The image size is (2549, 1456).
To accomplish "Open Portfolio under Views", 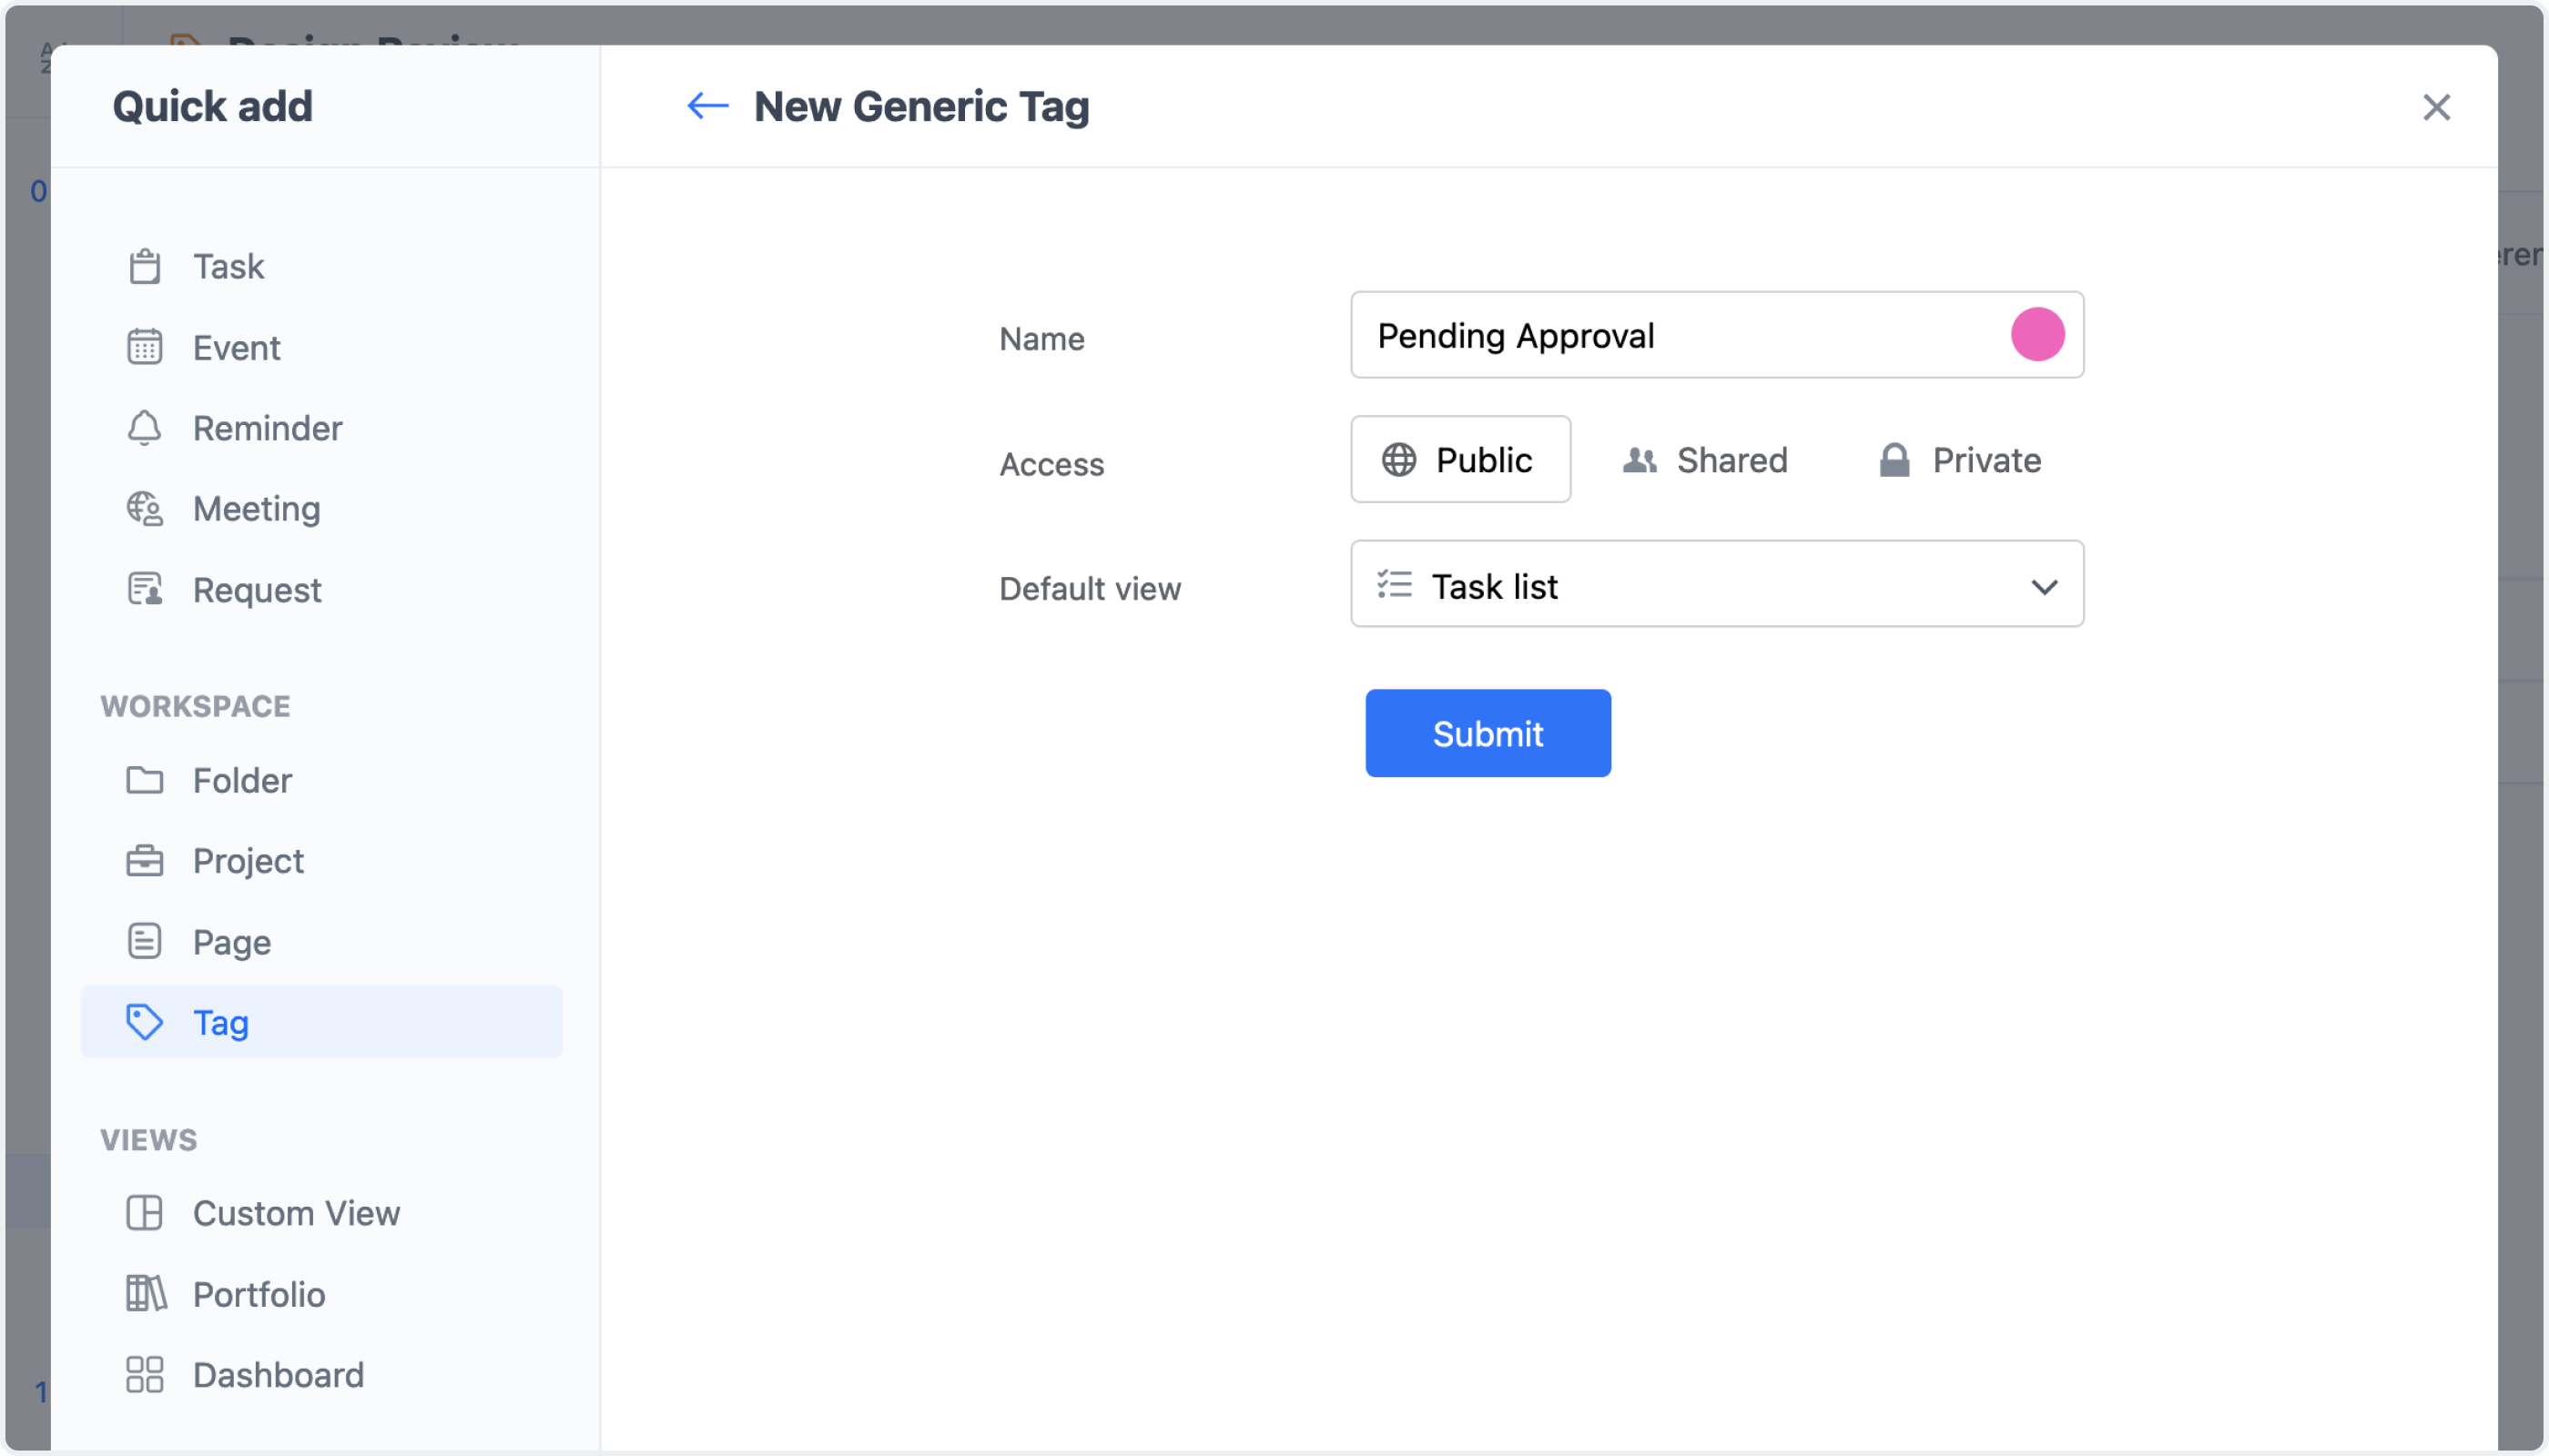I will click(321, 1294).
